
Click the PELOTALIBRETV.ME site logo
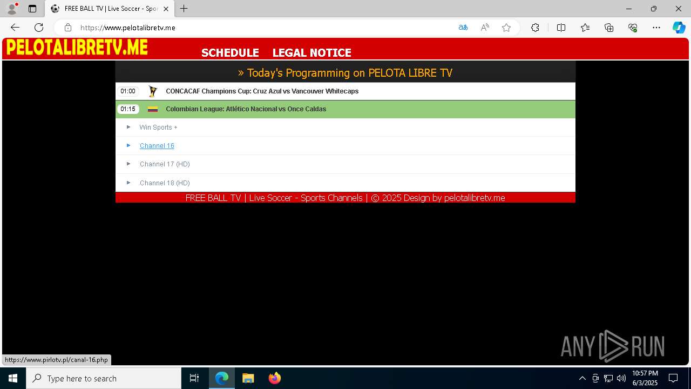click(77, 48)
